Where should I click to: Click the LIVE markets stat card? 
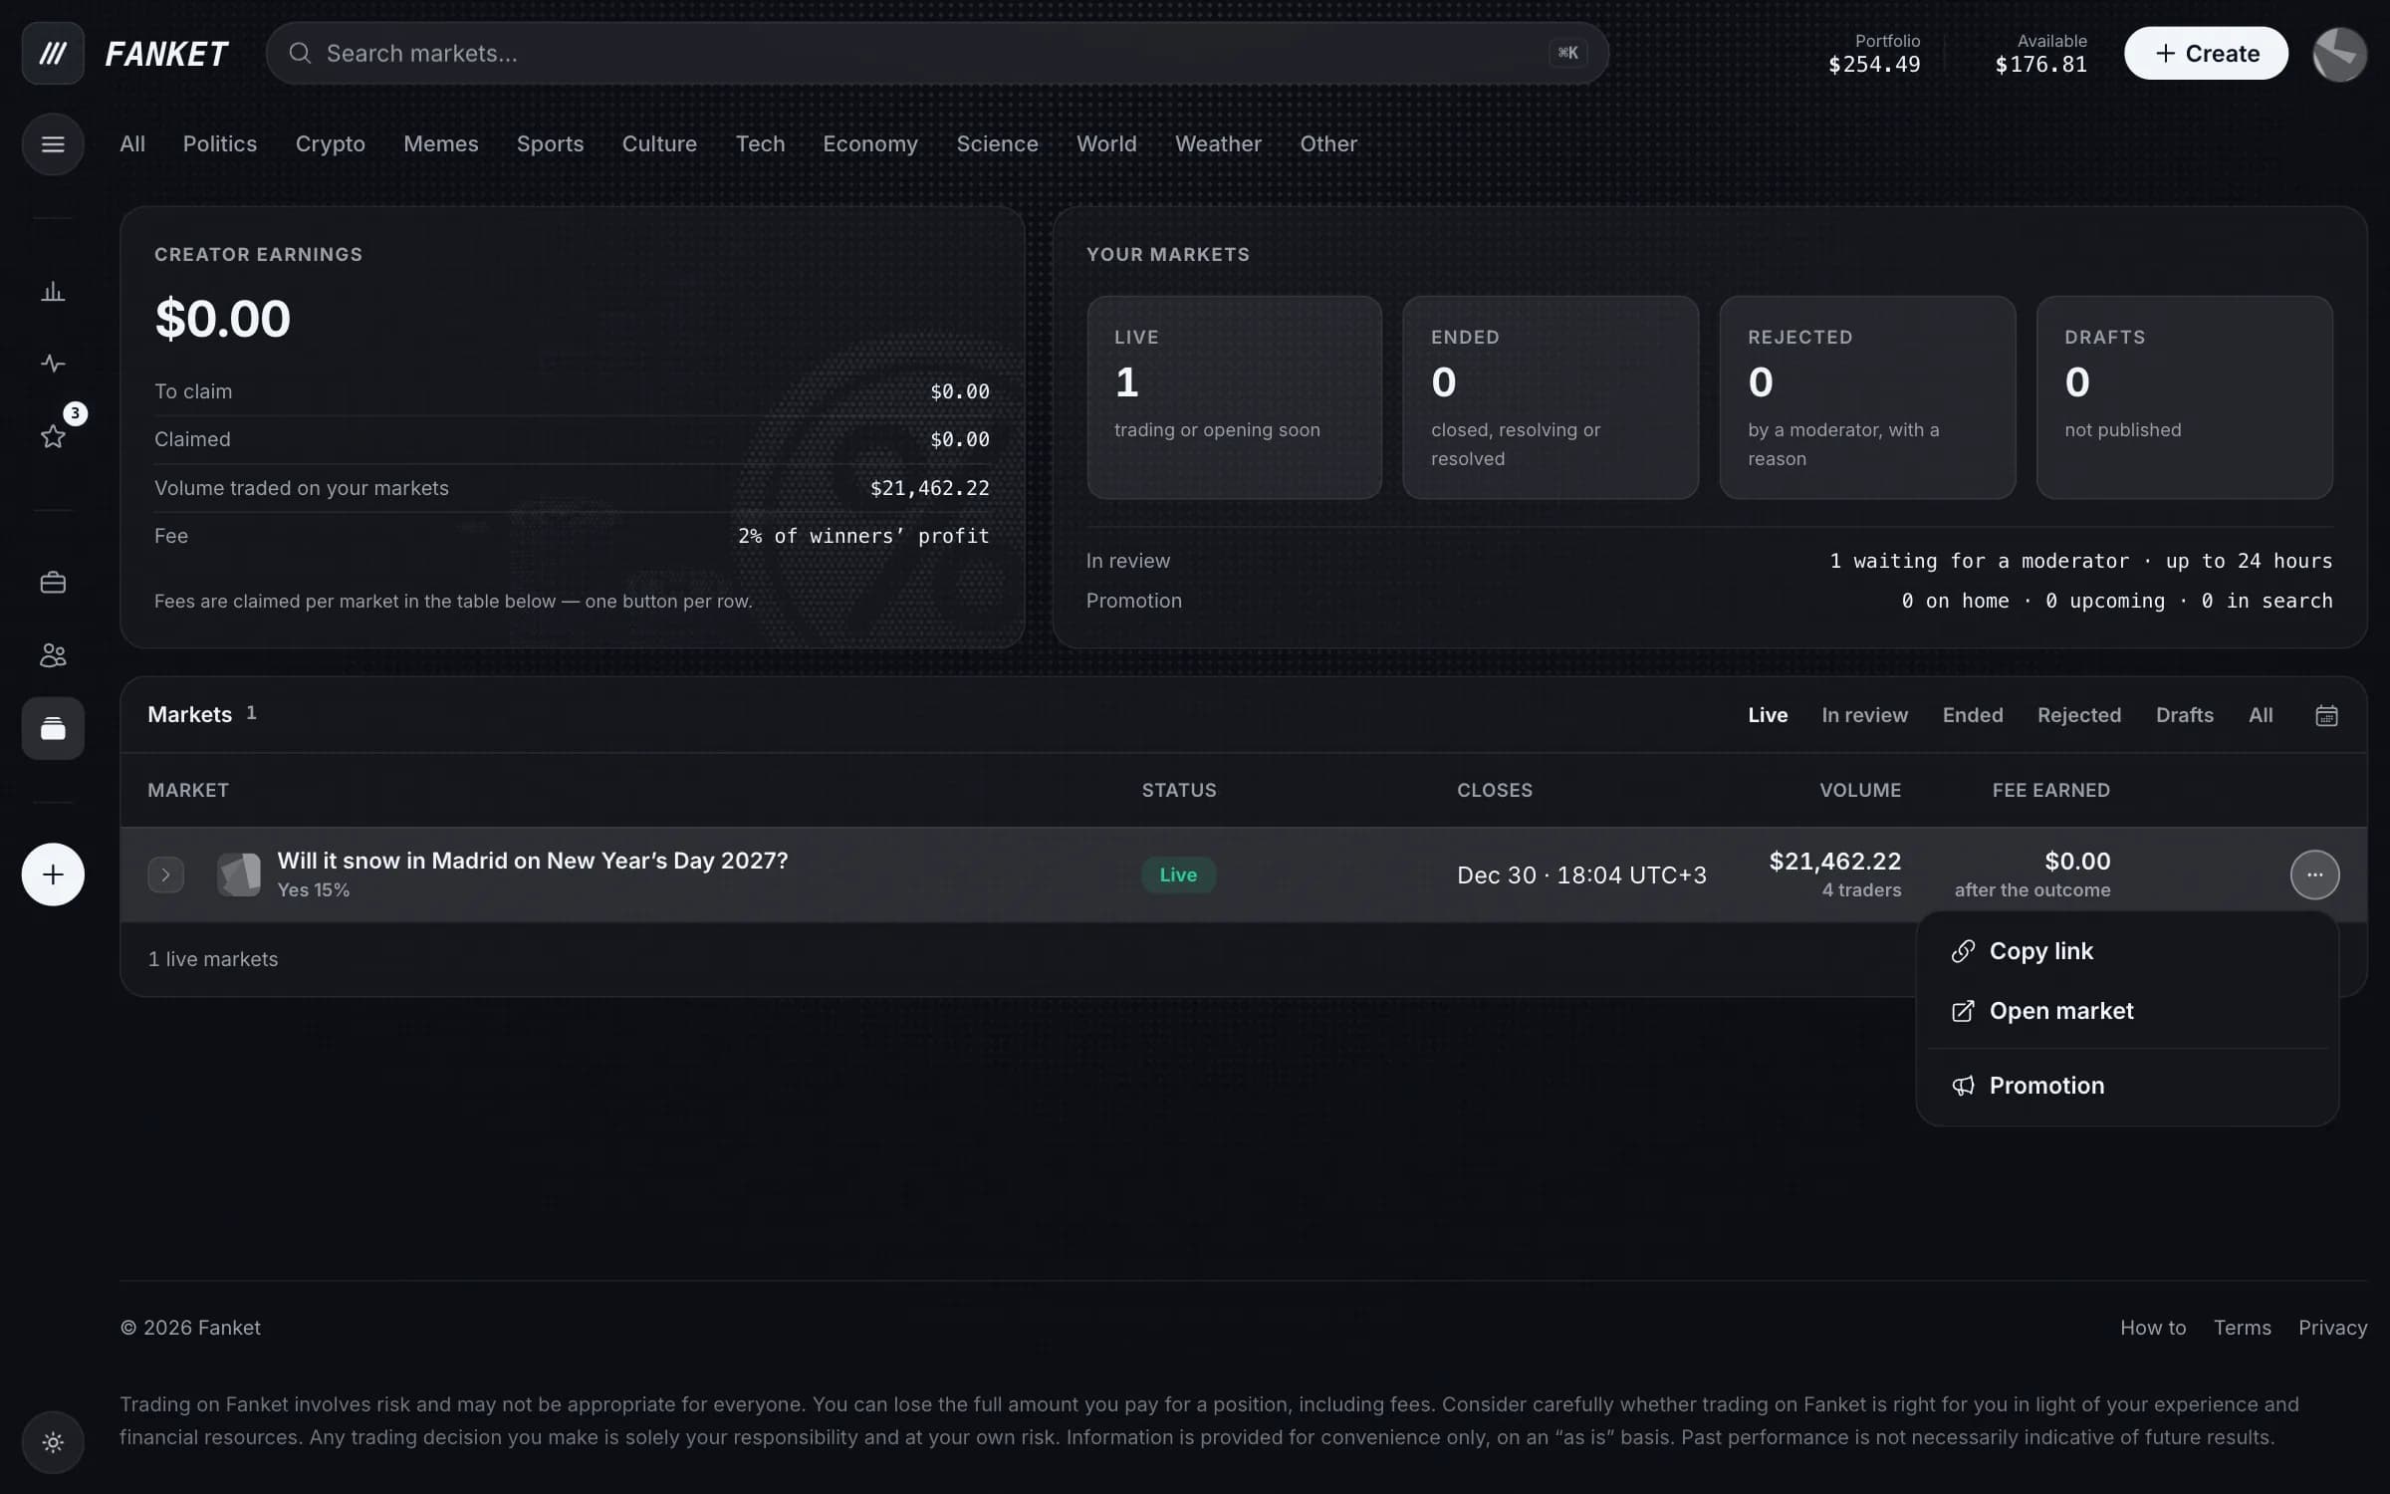(1234, 397)
